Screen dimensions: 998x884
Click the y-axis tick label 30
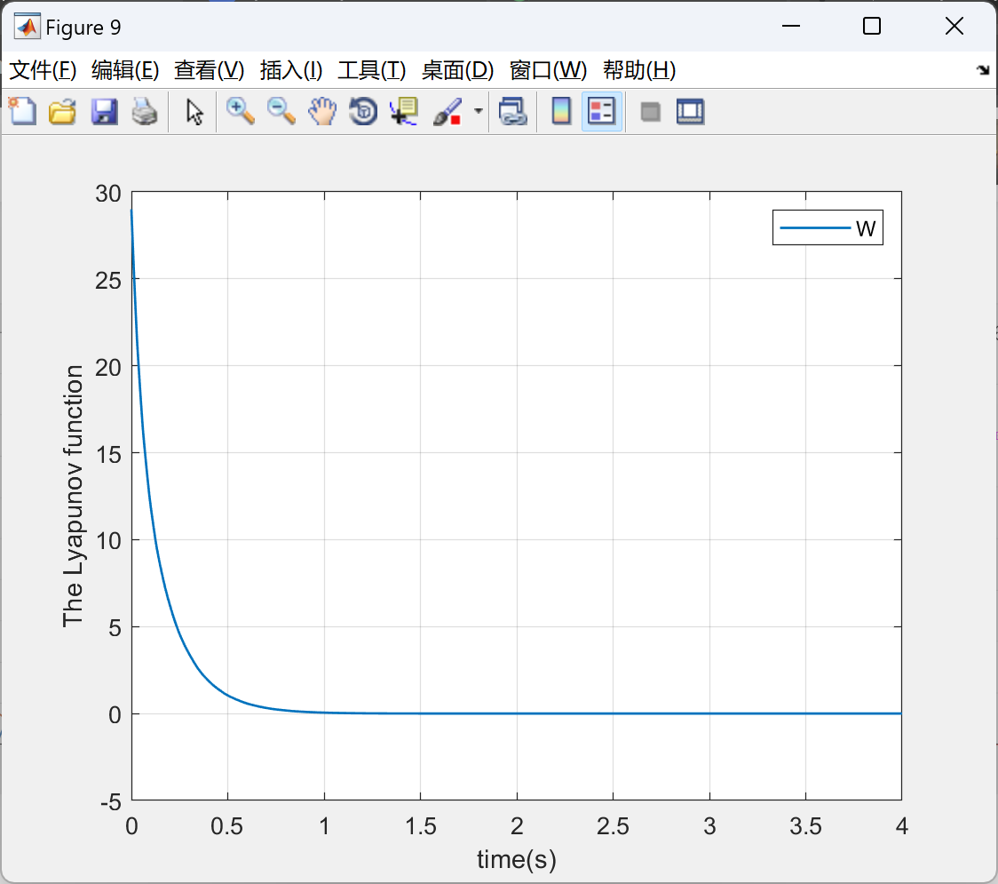pyautogui.click(x=108, y=194)
